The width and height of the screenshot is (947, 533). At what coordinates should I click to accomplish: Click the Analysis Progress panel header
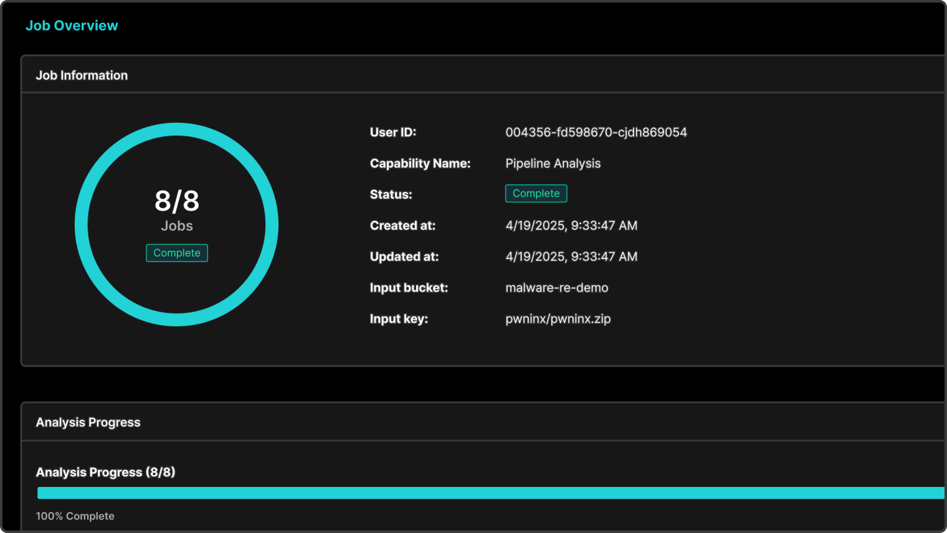pyautogui.click(x=88, y=422)
